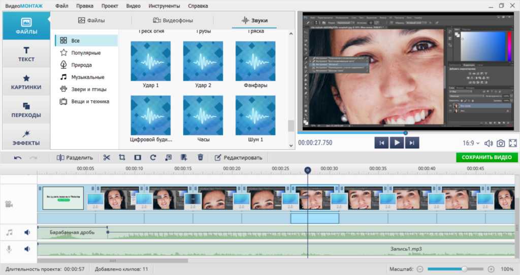Select the Все sound category

pos(86,41)
